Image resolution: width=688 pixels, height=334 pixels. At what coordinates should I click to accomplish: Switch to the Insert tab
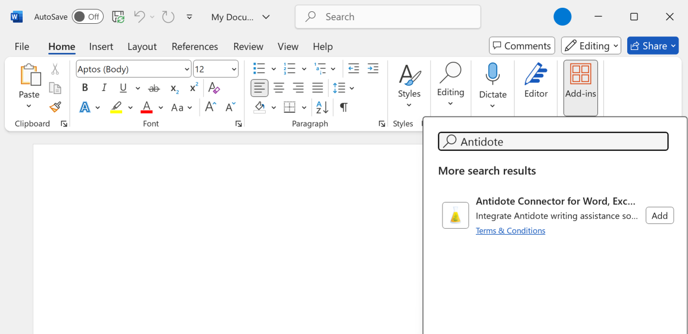point(101,46)
